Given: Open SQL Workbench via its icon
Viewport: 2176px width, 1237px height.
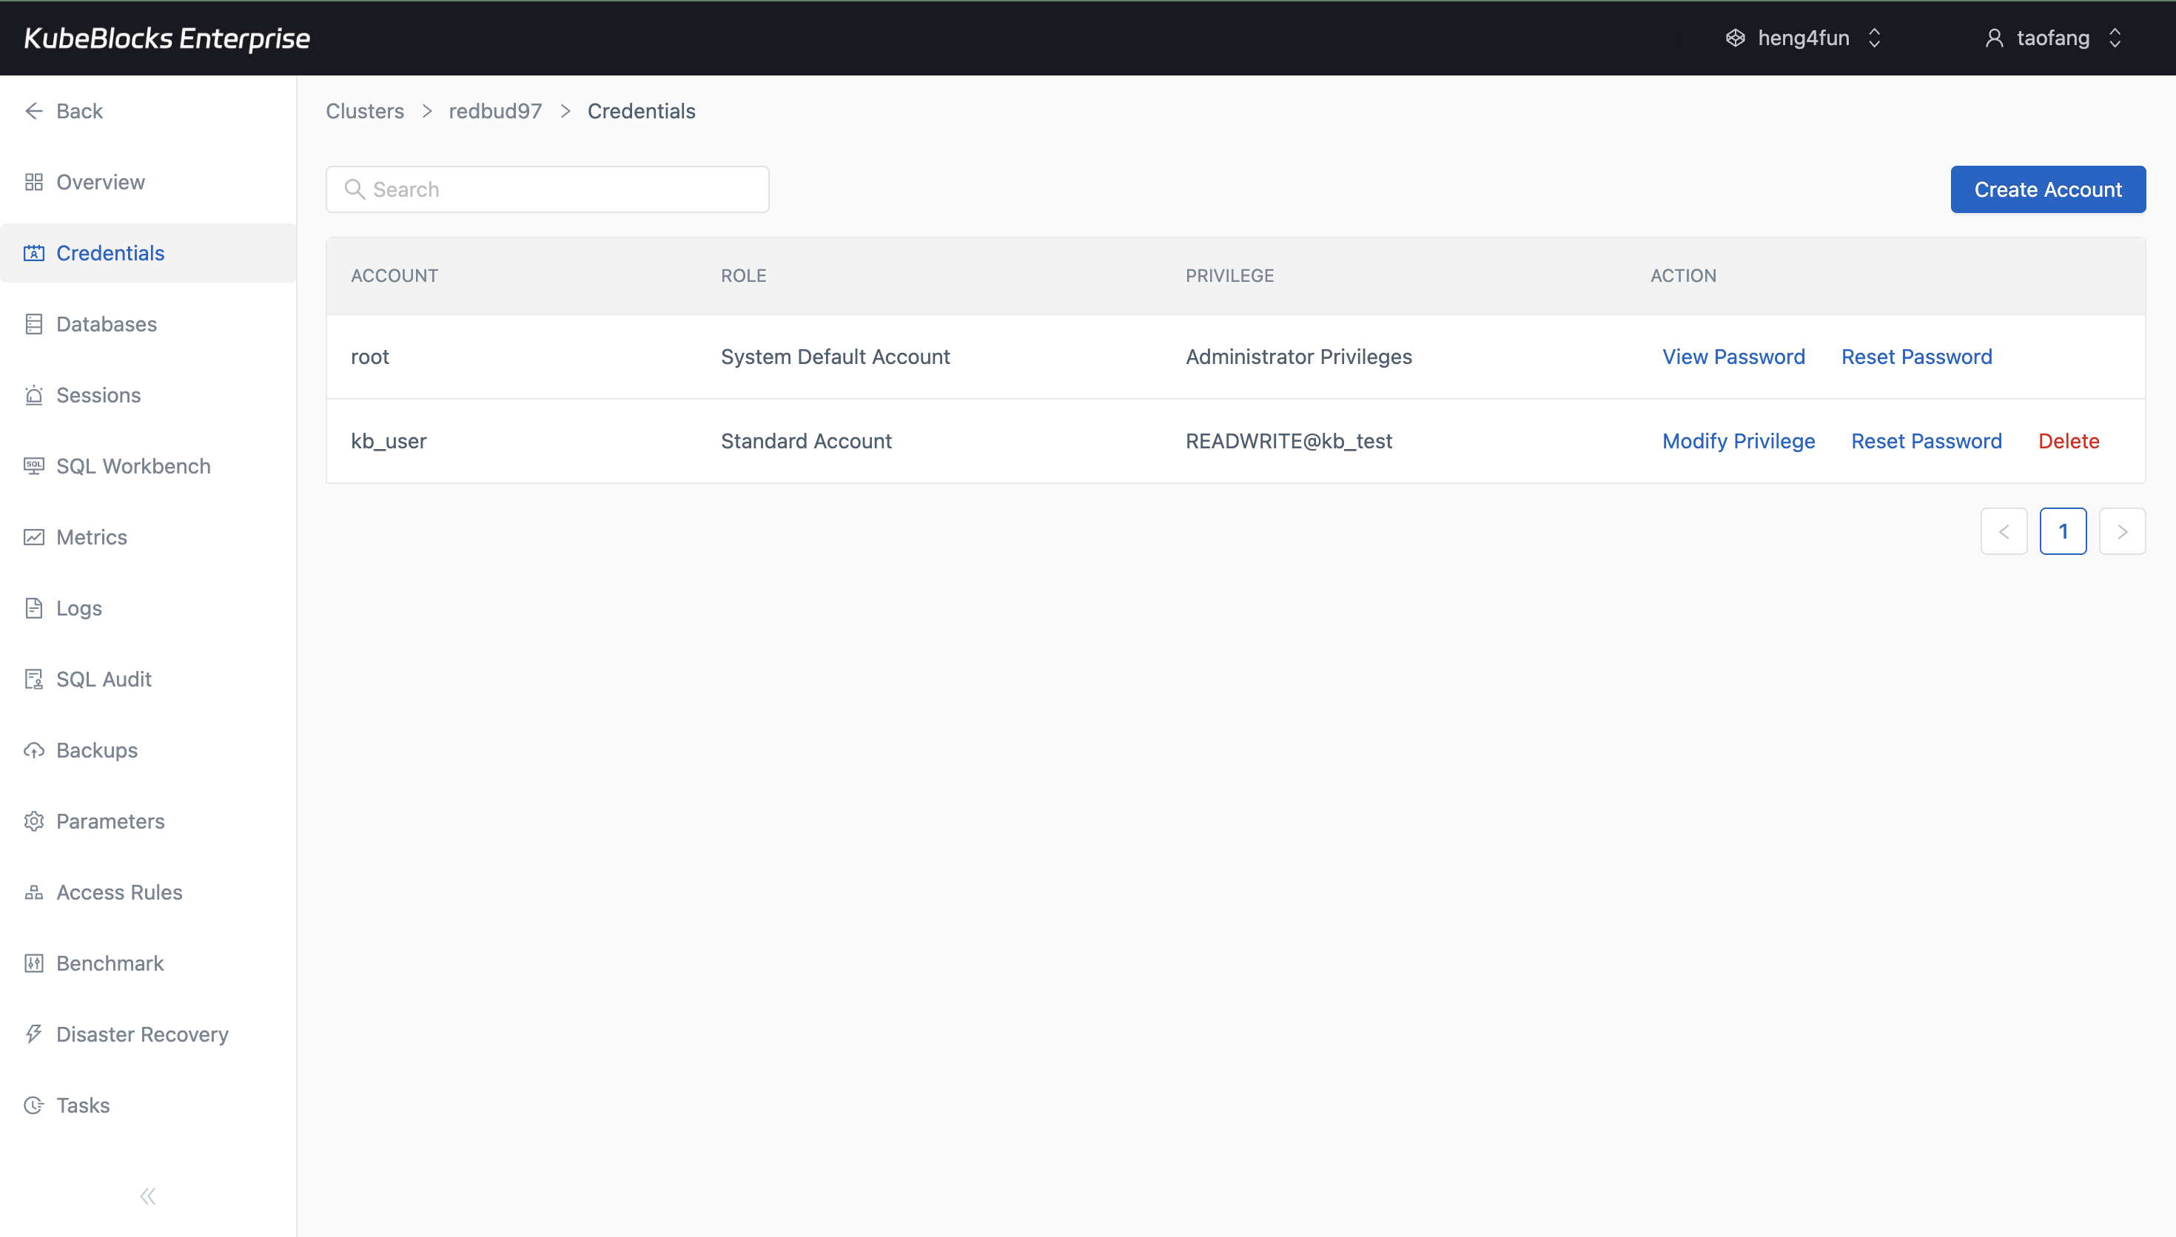Looking at the screenshot, I should point(34,465).
